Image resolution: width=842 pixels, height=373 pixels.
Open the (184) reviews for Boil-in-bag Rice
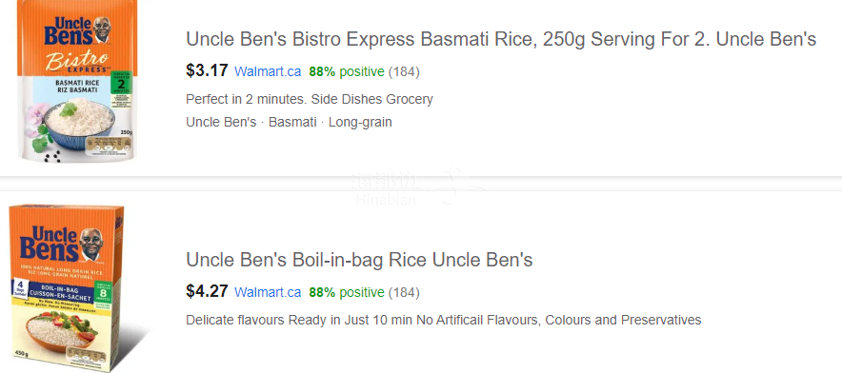tap(404, 292)
